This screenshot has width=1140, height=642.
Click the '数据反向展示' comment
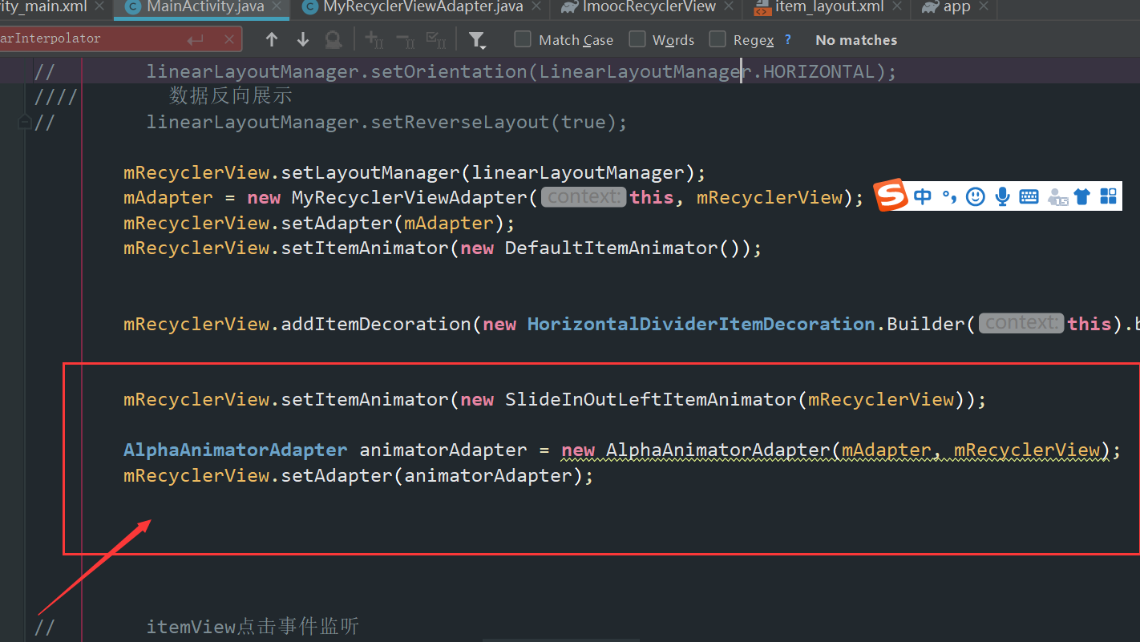[231, 97]
